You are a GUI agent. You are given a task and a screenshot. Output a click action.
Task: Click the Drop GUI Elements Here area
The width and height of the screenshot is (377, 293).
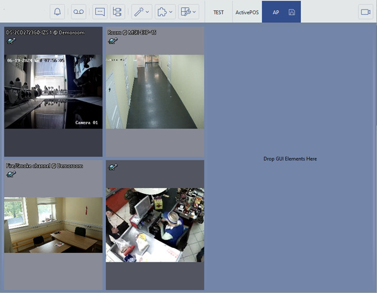coord(290,159)
